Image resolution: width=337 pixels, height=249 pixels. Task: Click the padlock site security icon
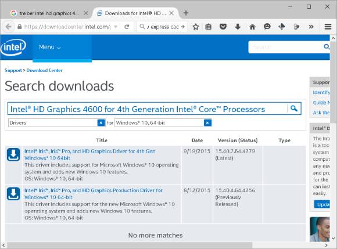pos(20,27)
